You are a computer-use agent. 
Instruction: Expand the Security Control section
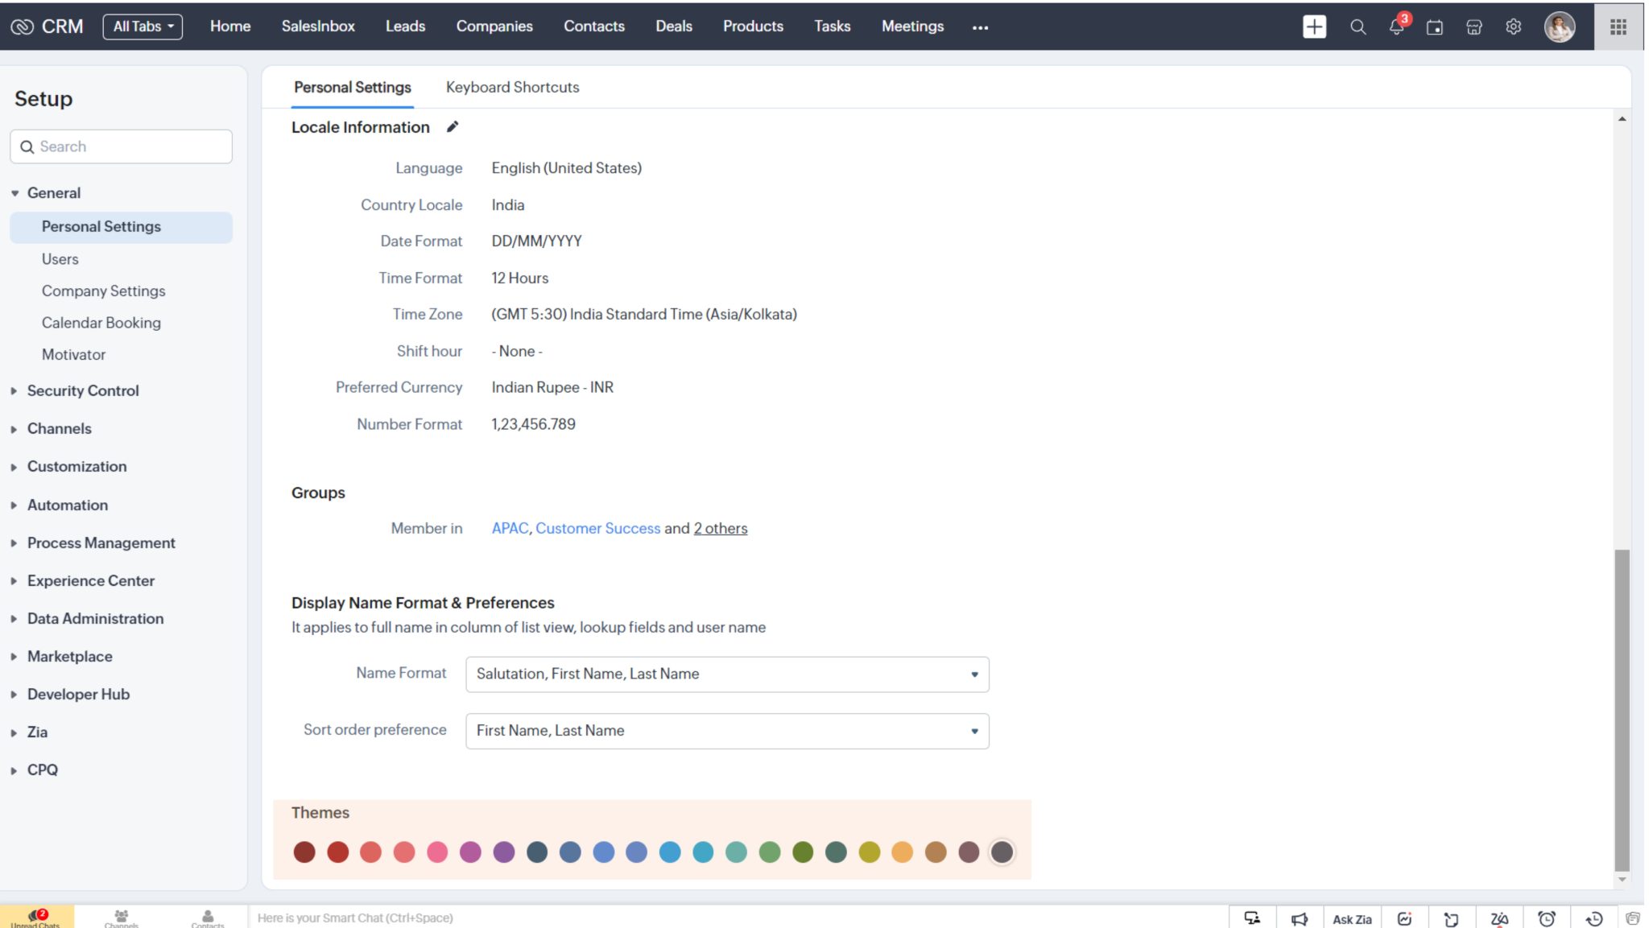[82, 390]
